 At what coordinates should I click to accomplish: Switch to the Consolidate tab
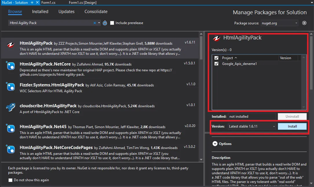tap(96, 12)
